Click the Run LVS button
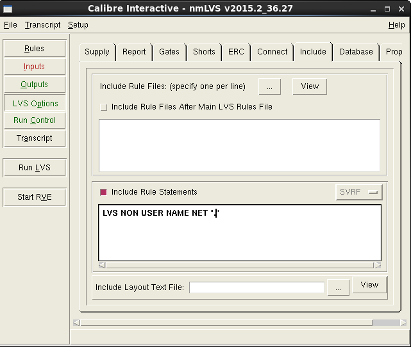This screenshot has width=411, height=347. (35, 168)
